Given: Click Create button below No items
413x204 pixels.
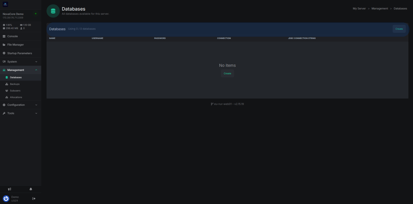Looking at the screenshot, I should [x=227, y=73].
